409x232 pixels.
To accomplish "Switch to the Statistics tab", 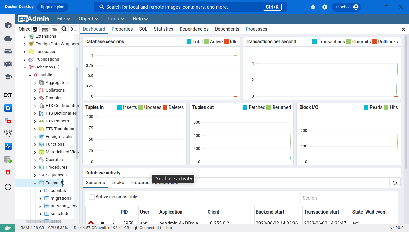I will click(163, 29).
